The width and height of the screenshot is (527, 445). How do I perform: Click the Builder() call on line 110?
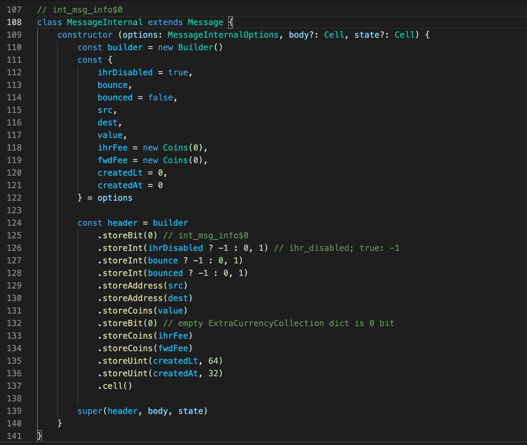[x=200, y=47]
